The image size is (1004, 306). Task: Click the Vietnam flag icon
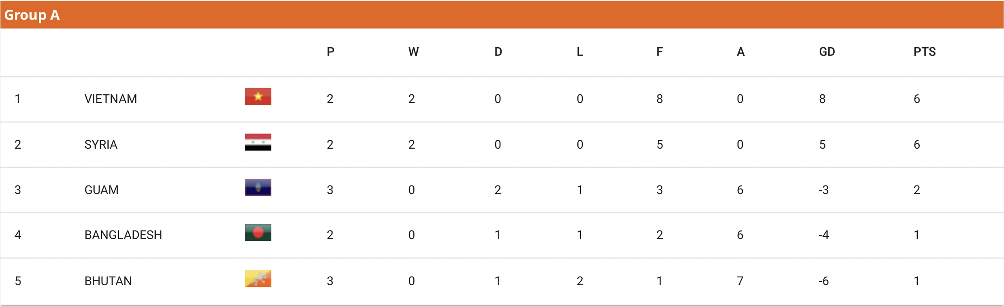(x=258, y=96)
